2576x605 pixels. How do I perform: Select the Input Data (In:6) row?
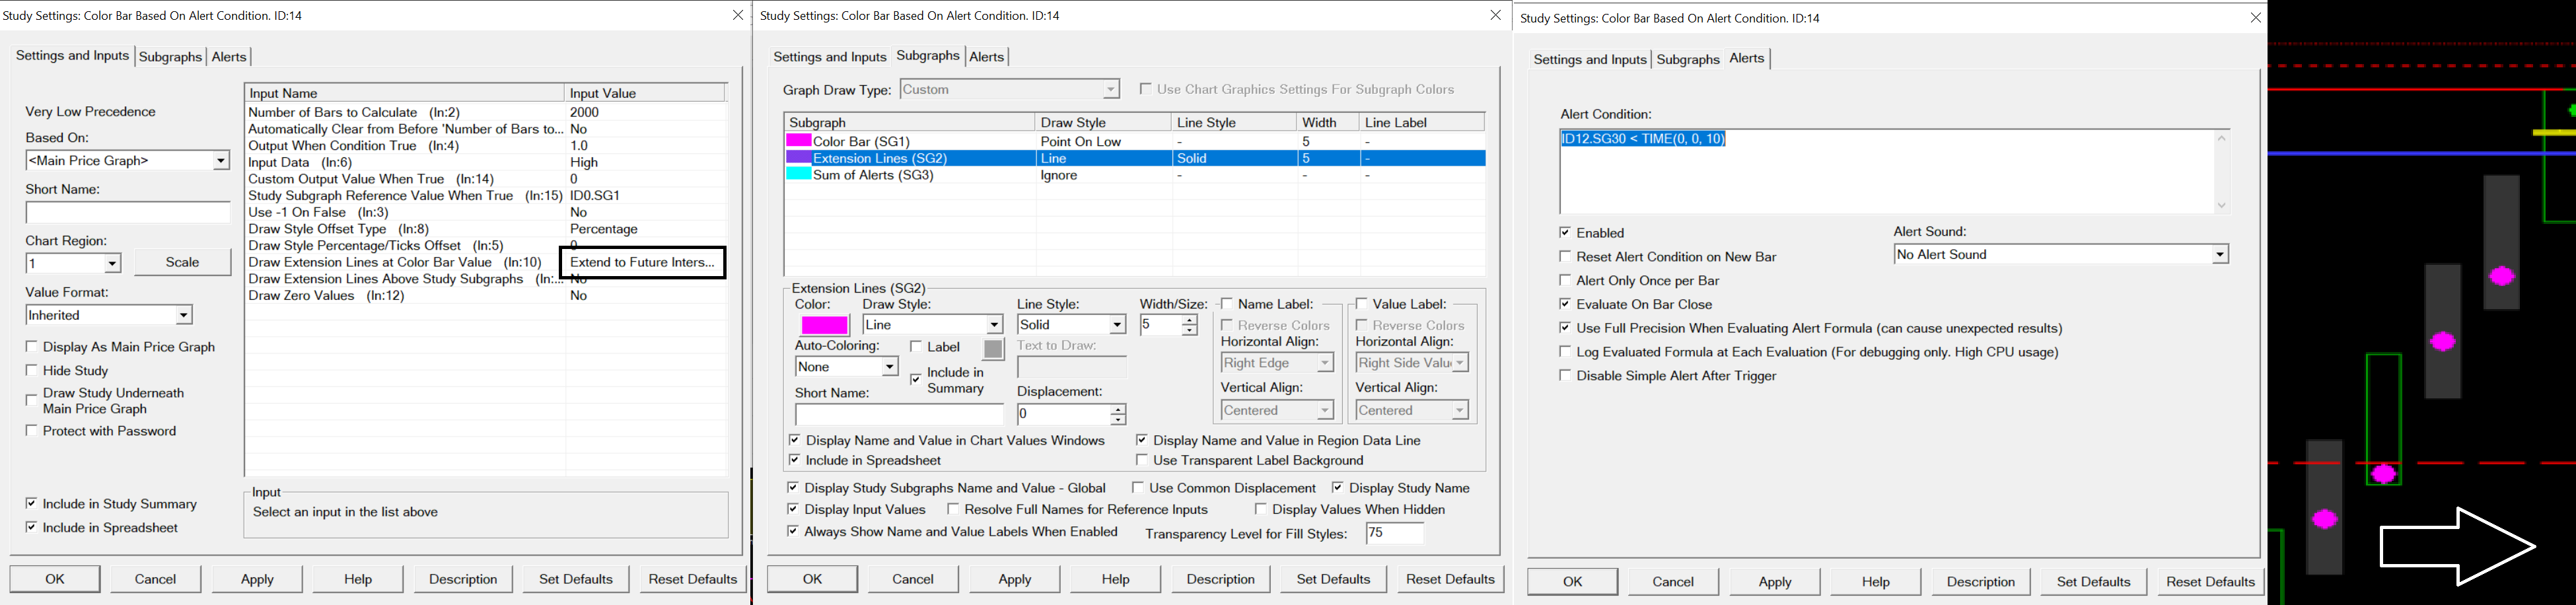click(x=300, y=162)
